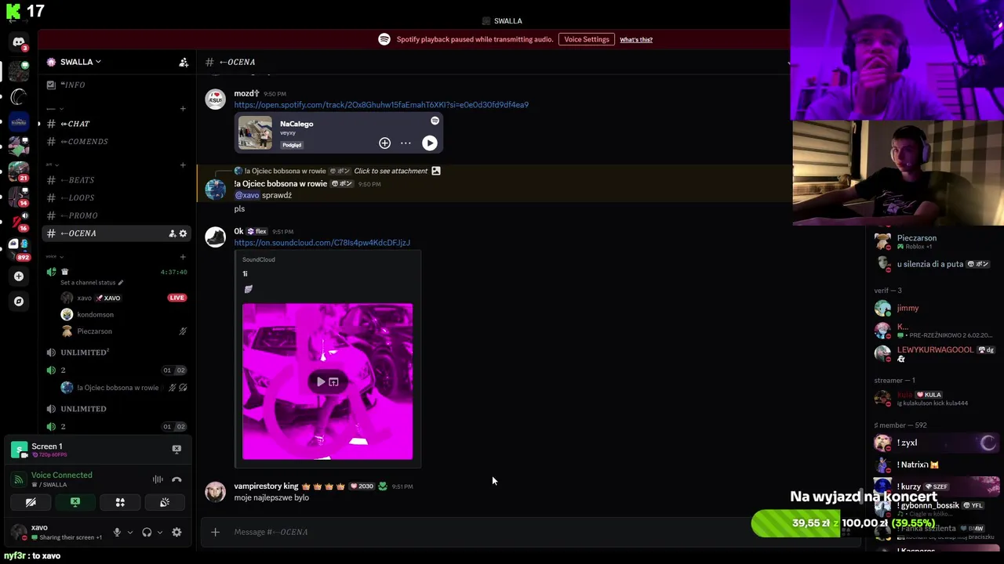Open the soundboard button in the voice panel
The width and height of the screenshot is (1004, 564).
[165, 502]
